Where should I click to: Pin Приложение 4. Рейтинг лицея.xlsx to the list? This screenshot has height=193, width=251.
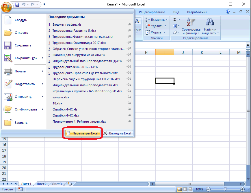[x=129, y=121]
